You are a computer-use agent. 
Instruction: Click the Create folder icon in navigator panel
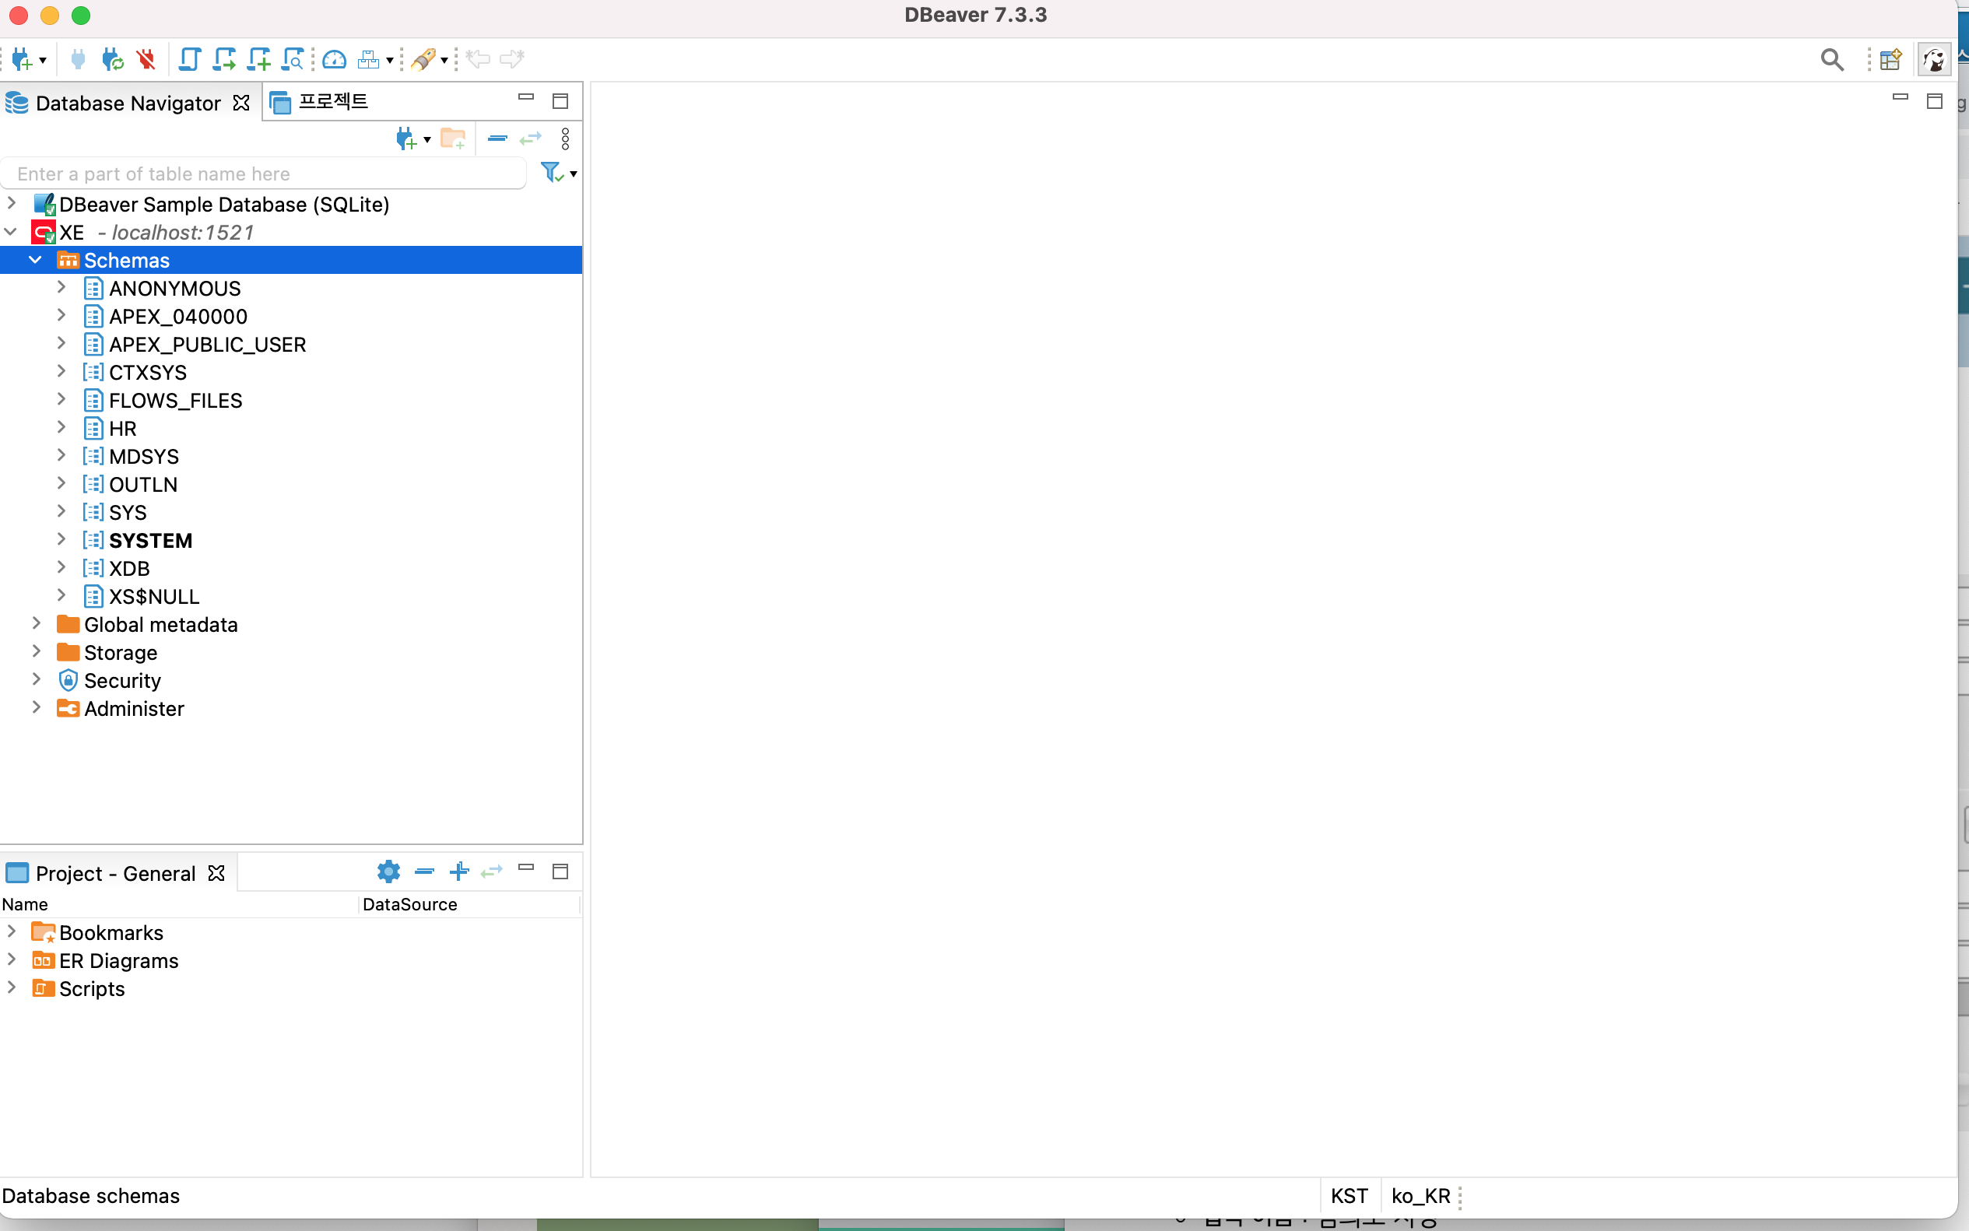click(453, 139)
